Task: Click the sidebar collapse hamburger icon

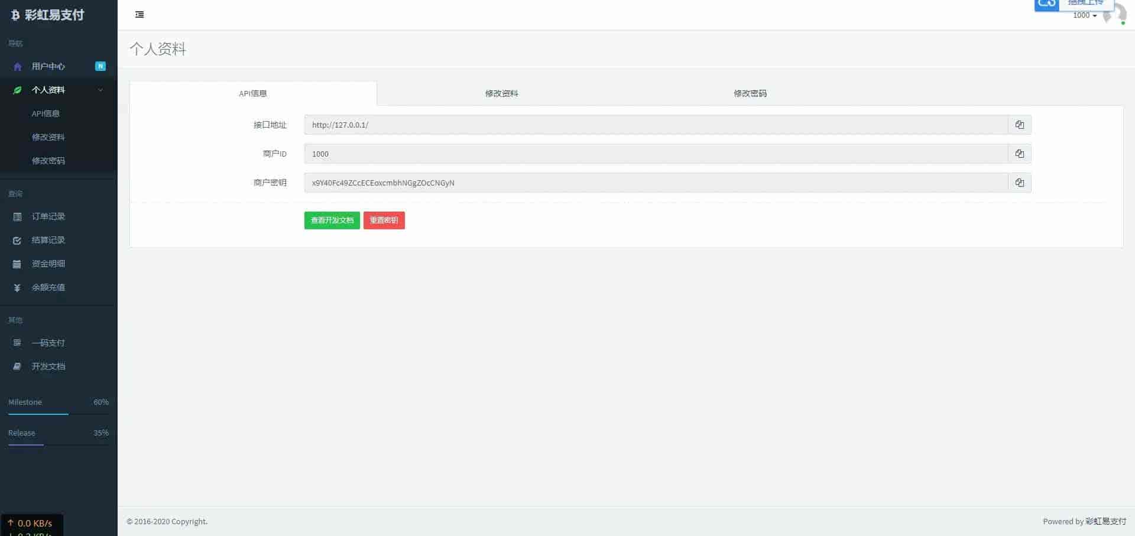Action: 140,15
